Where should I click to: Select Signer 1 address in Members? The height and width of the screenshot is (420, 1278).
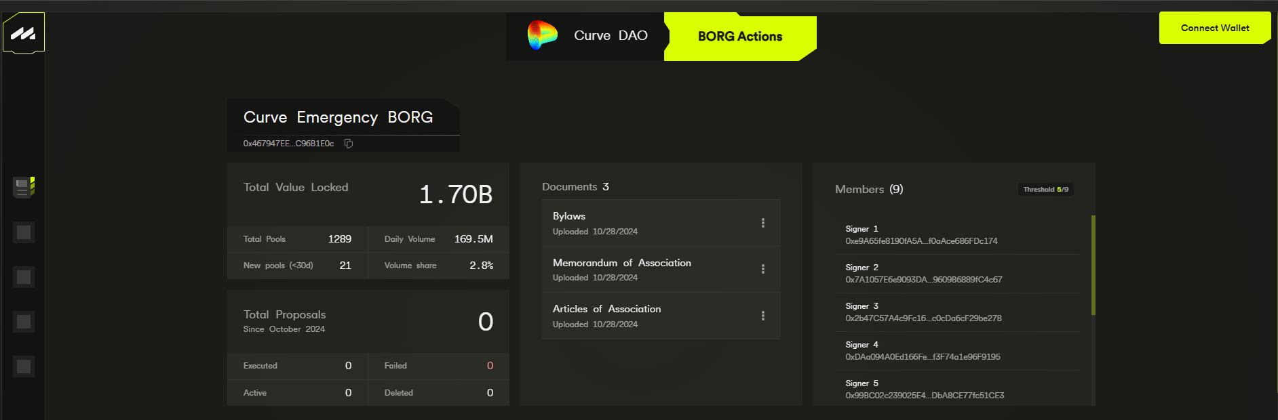pos(921,241)
